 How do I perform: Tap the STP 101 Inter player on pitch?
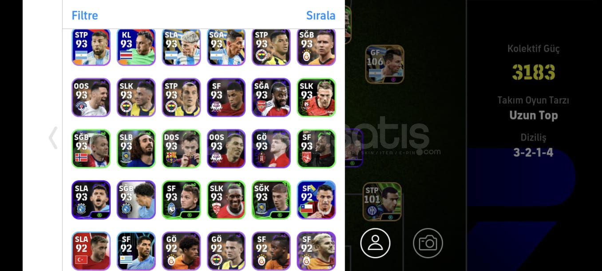382,202
